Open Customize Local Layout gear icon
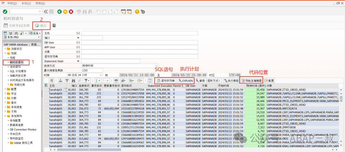Viewport: 345px width, 152px height. [x=143, y=11]
